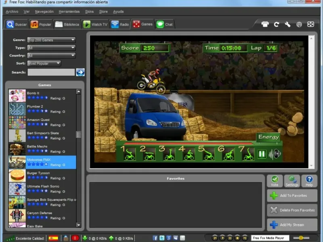Viewport: 323px width, 242px height.
Task: Click the refresh arrow icon in top toolbar
Action: pyautogui.click(x=277, y=24)
